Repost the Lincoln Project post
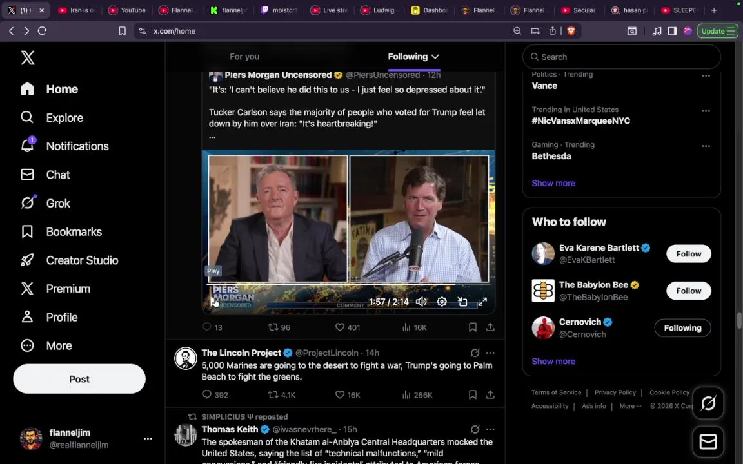The width and height of the screenshot is (743, 464). 282,395
